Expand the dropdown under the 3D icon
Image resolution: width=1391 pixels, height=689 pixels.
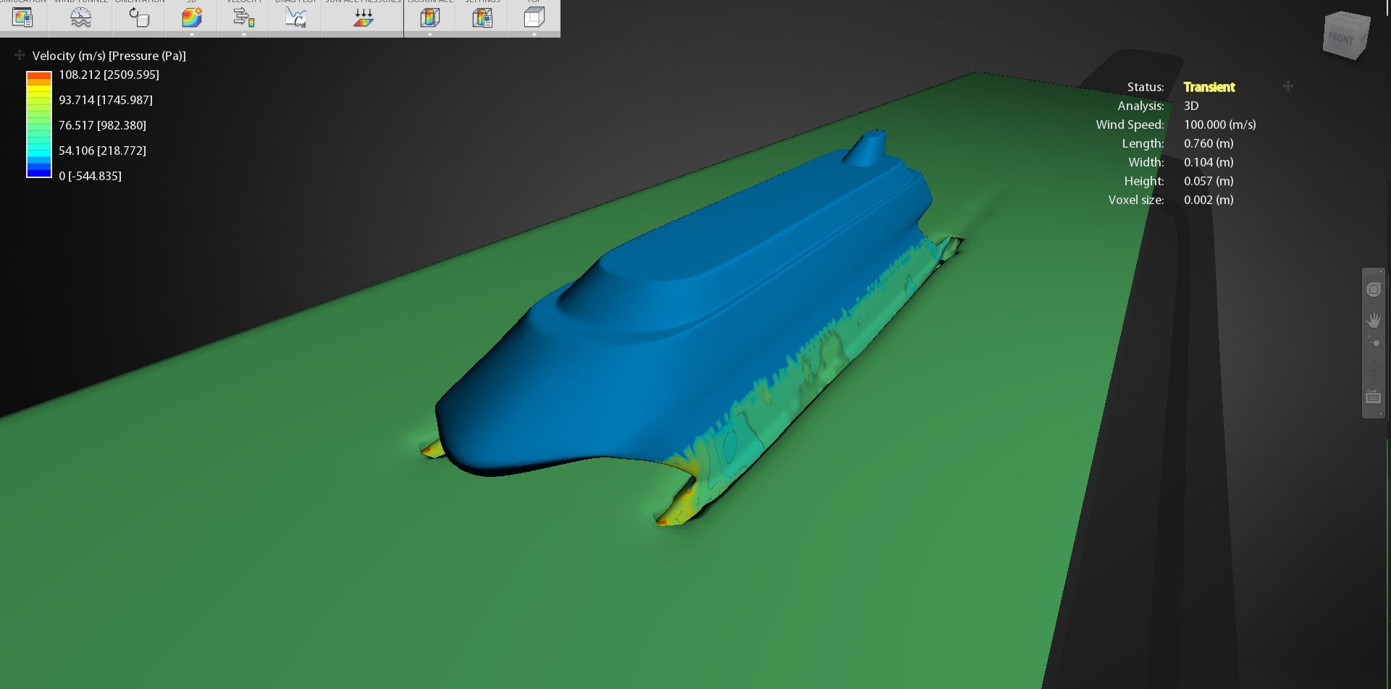(192, 34)
